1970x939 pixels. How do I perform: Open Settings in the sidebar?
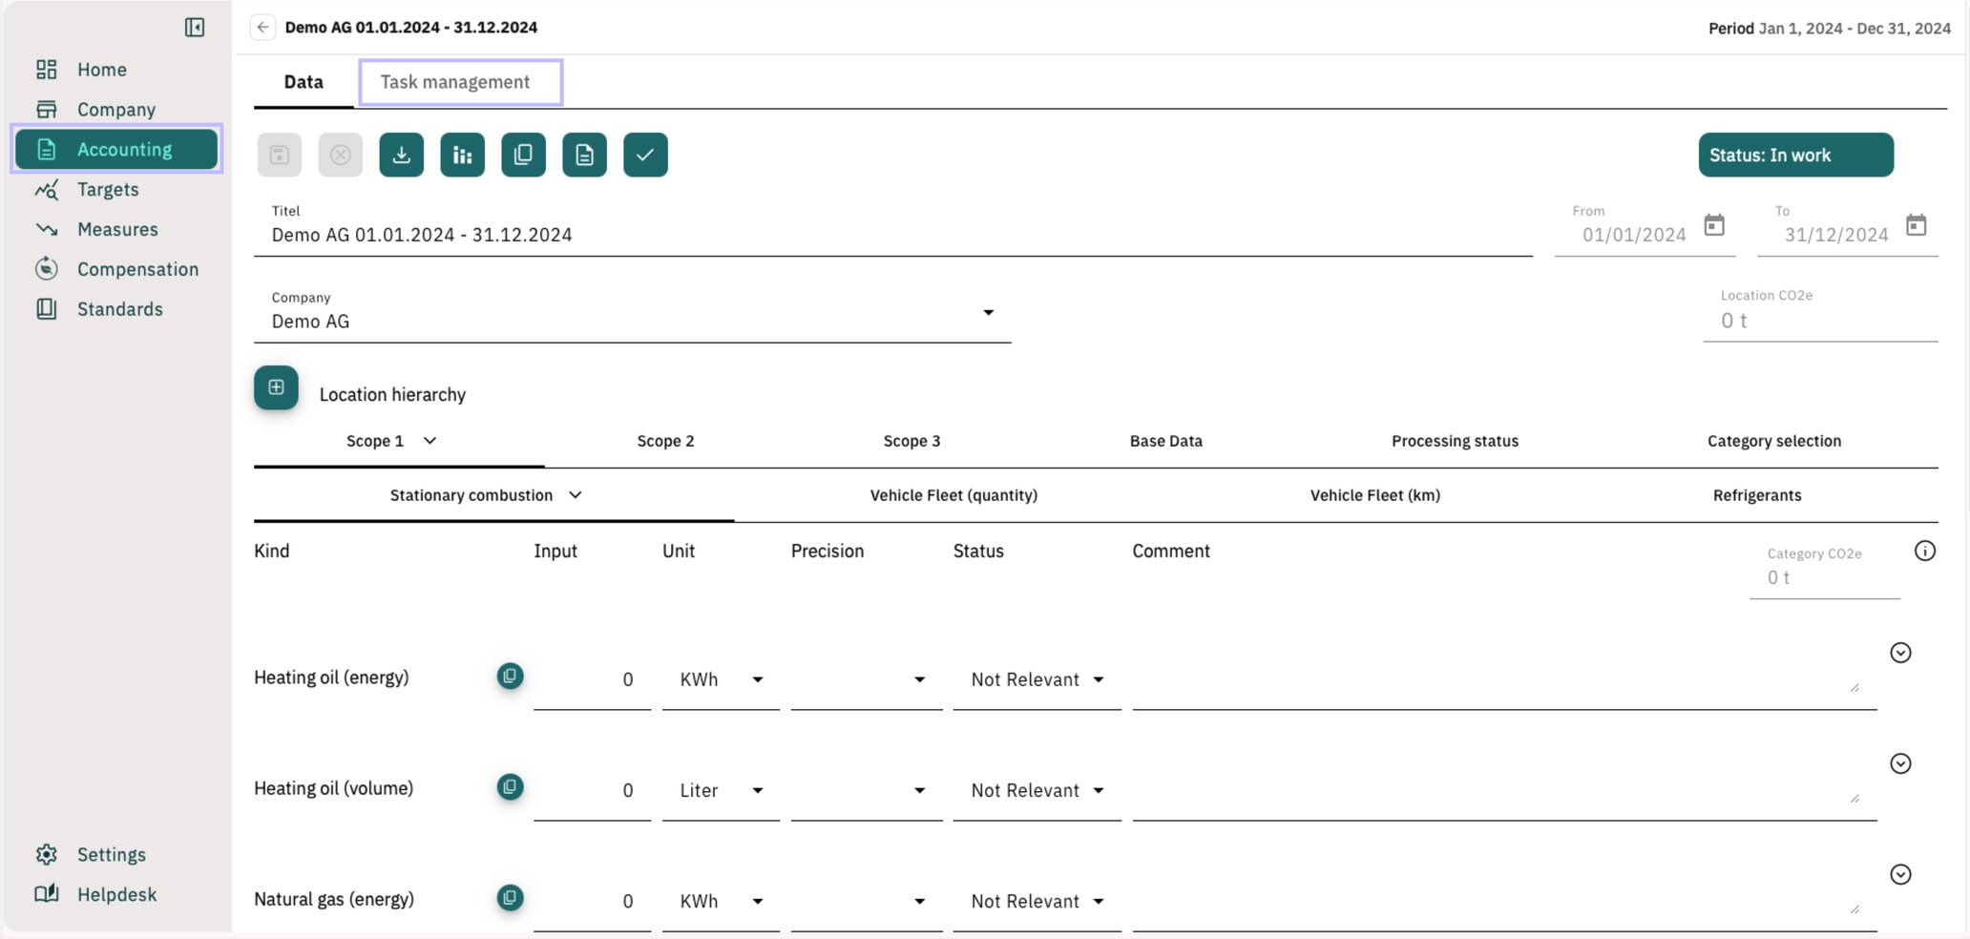pyautogui.click(x=116, y=855)
